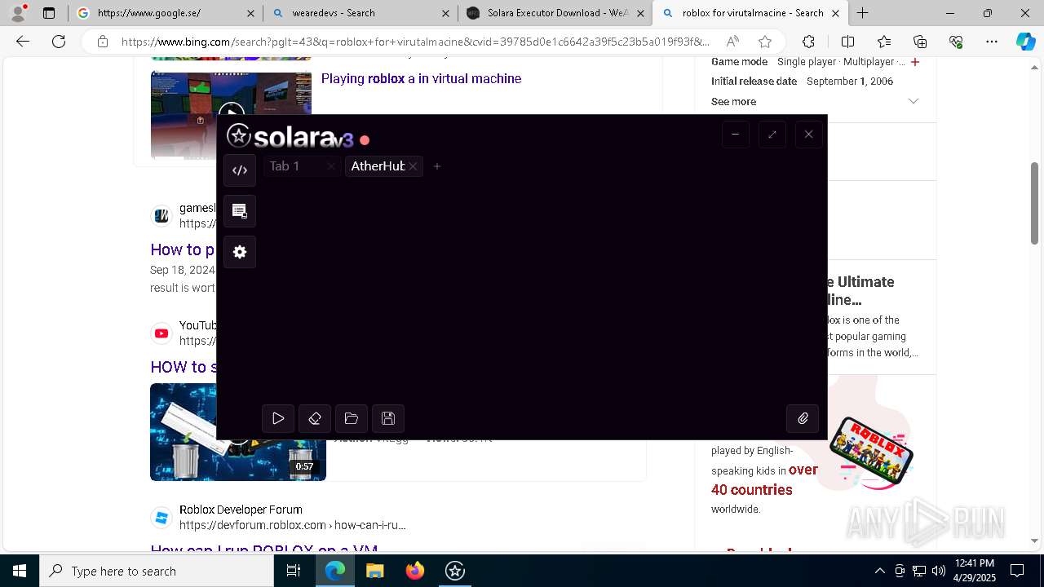Open Edge browser essentials icon
Image resolution: width=1044 pixels, height=587 pixels.
tap(956, 42)
